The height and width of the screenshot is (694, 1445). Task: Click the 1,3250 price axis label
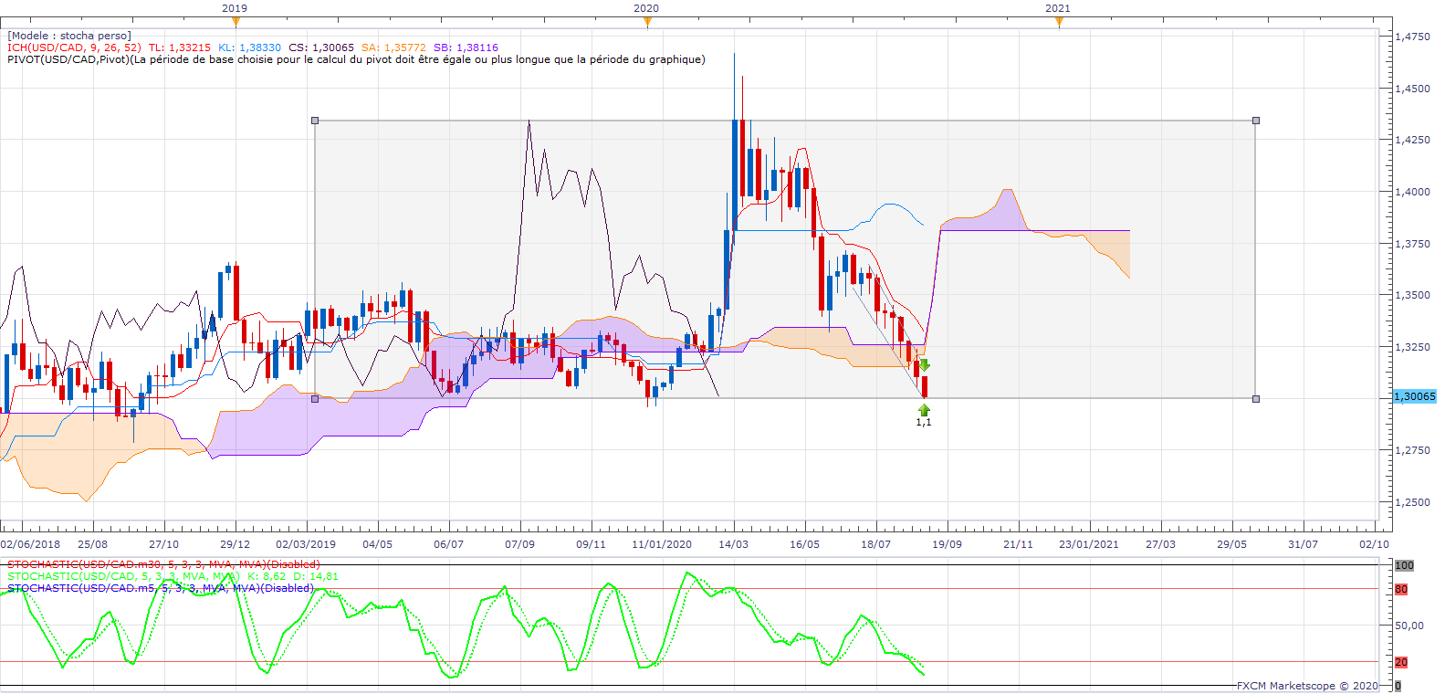pyautogui.click(x=1413, y=347)
